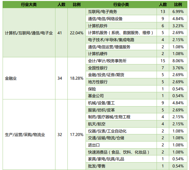Select the 全国性银行 cell

(121, 68)
